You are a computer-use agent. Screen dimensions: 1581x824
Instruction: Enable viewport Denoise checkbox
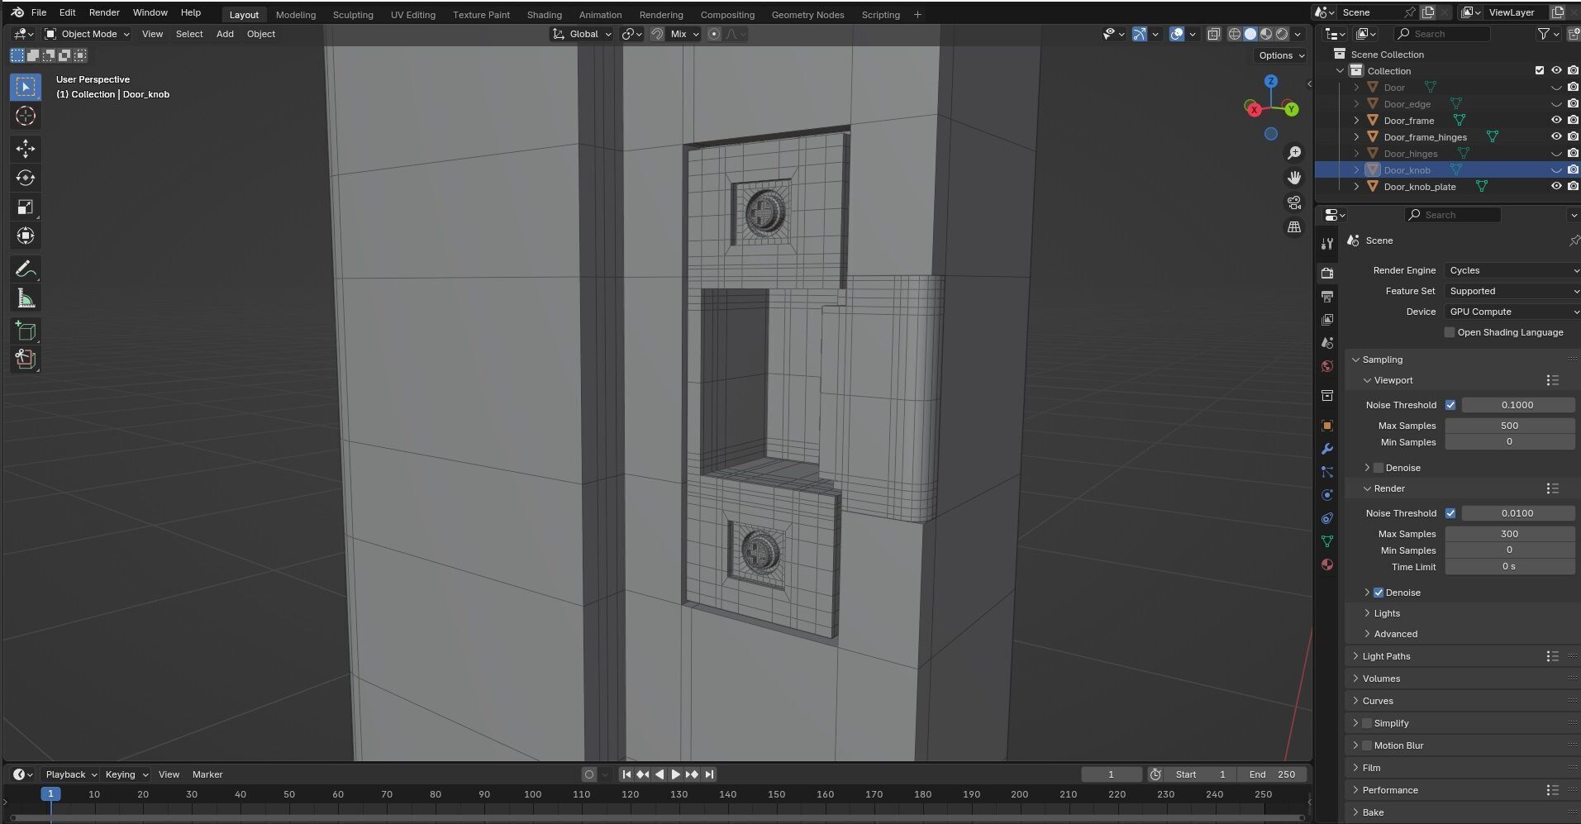click(1379, 468)
